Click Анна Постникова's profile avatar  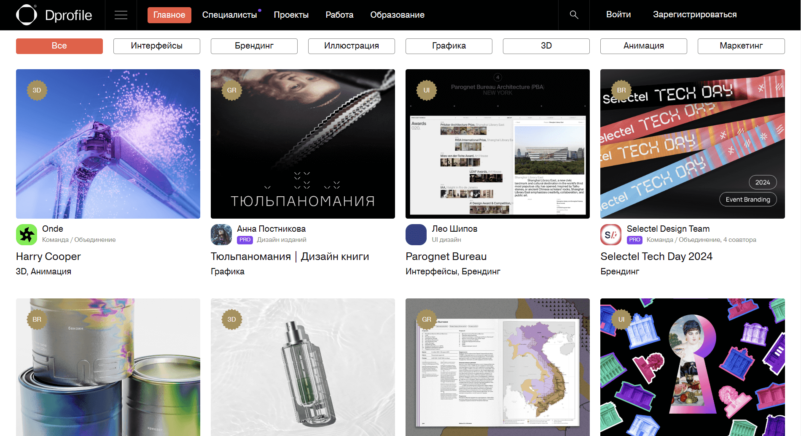click(221, 235)
